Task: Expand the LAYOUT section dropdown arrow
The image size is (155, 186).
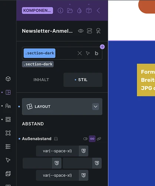Action: [95, 106]
